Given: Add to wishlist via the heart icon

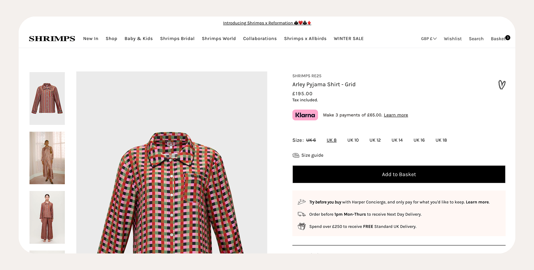Looking at the screenshot, I should coord(502,85).
